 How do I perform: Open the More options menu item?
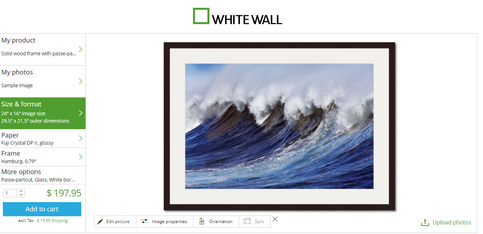[43, 175]
